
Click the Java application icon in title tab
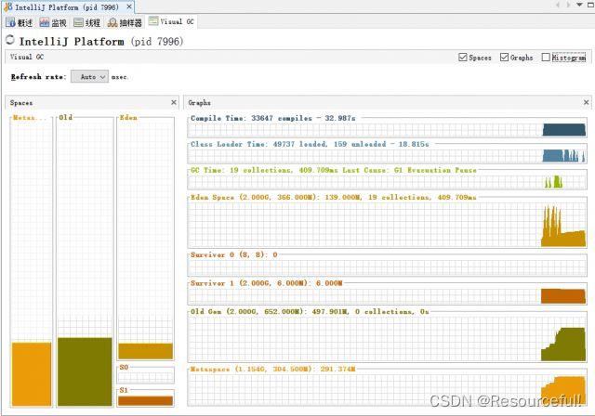8,6
